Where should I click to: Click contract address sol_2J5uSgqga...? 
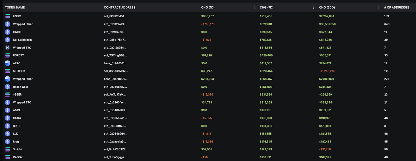pyautogui.click(x=115, y=157)
